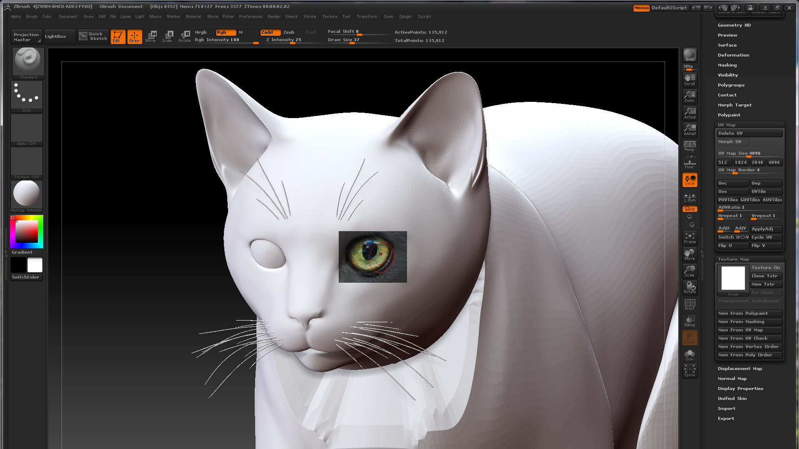Expand the Geometry HD section
Screen dimensions: 799x449
[734, 25]
